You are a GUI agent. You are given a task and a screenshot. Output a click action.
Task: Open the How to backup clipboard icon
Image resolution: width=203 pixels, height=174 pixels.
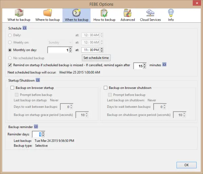tap(104, 13)
